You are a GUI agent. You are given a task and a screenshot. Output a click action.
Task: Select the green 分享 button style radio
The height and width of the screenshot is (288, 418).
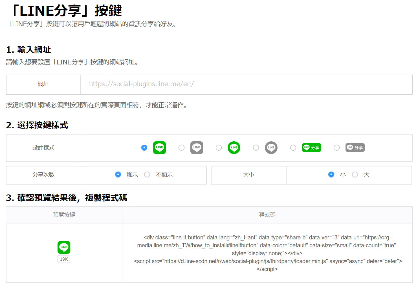click(293, 148)
